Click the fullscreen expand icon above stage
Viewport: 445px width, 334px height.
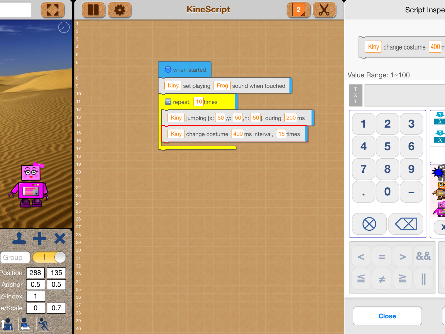pyautogui.click(x=53, y=10)
